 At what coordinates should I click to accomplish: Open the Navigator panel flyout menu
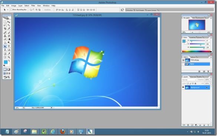point(211,18)
